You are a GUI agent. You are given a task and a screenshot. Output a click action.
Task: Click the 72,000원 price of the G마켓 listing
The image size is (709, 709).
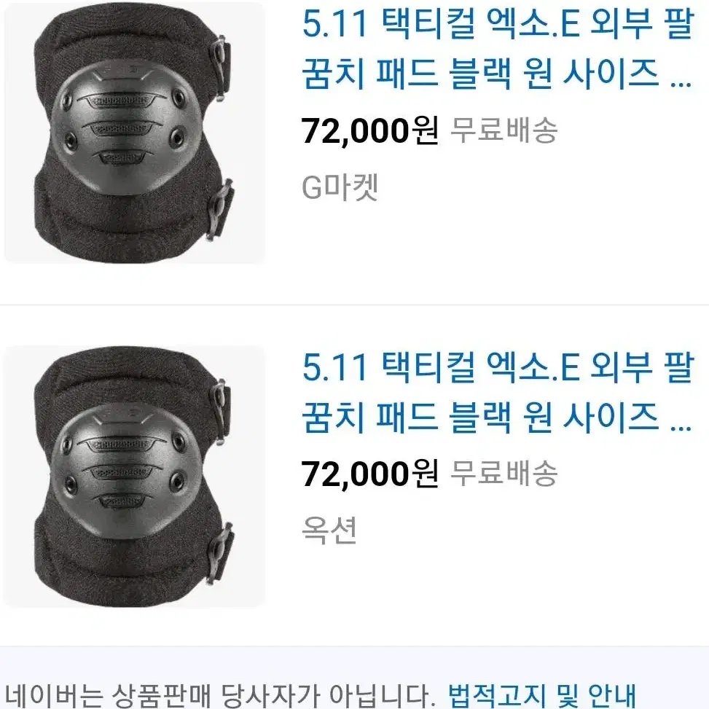(370, 130)
